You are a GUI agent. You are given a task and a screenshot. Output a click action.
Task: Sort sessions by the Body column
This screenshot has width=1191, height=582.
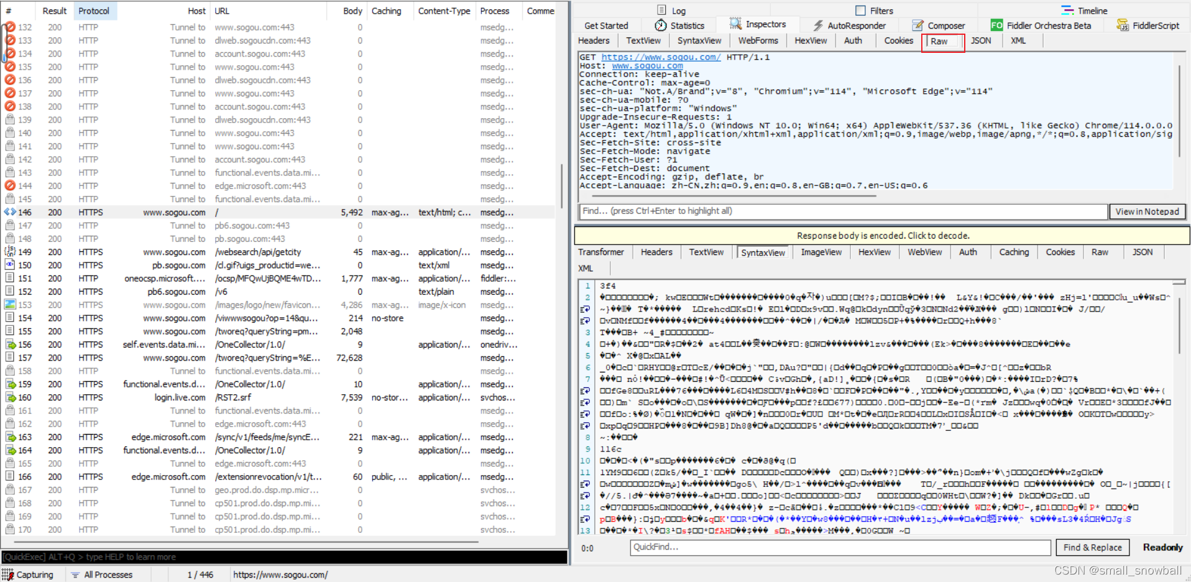click(x=352, y=11)
